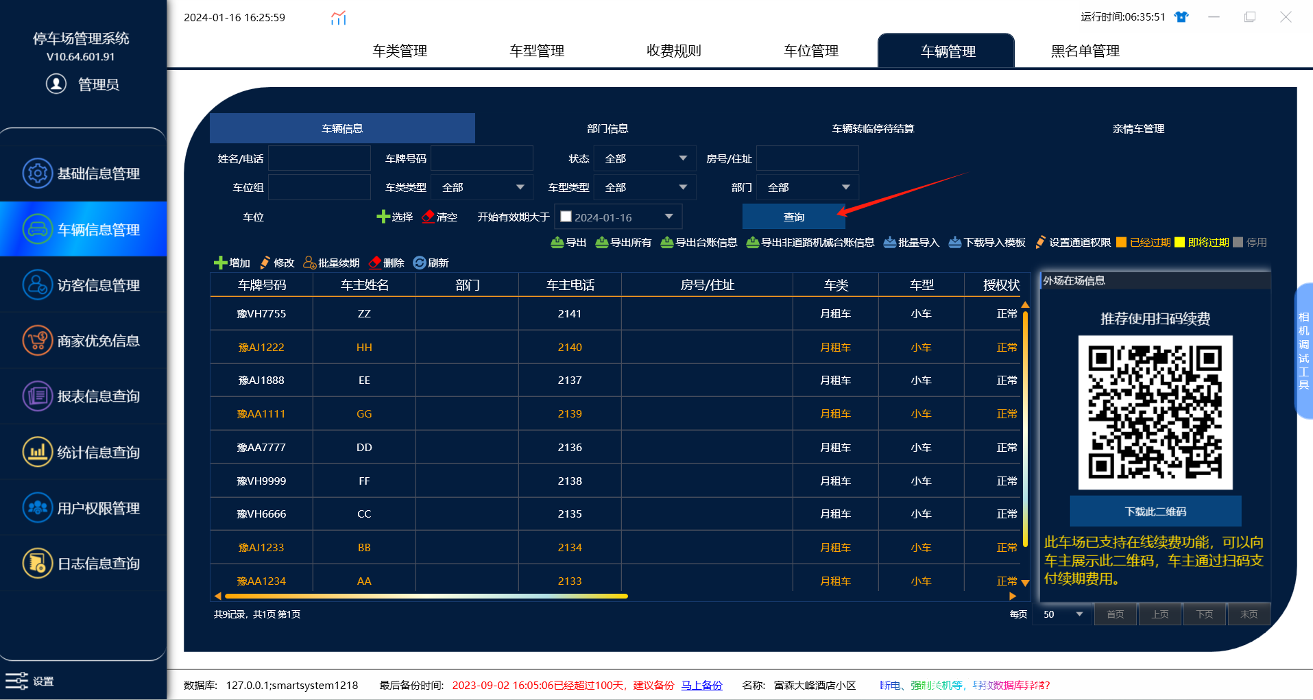This screenshot has height=700, width=1313.
Task: Click the 刷新 refresh icon
Action: click(420, 263)
